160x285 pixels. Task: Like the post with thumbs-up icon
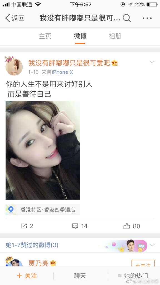(x=127, y=226)
